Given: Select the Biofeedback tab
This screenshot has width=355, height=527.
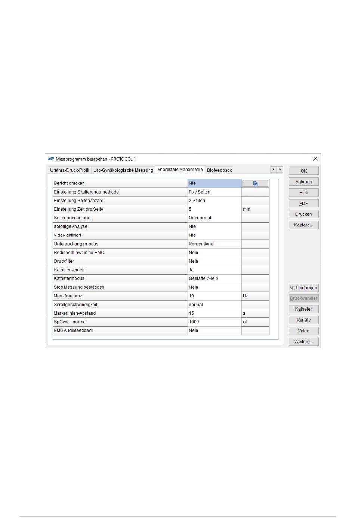Looking at the screenshot, I should [x=219, y=170].
